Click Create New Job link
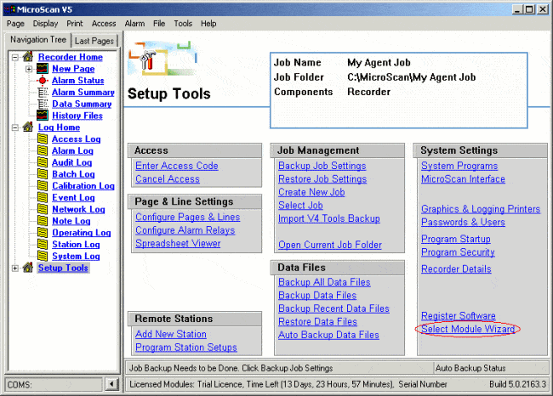 tap(311, 192)
